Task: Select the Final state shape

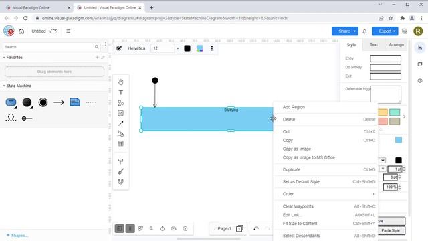Action: click(x=43, y=102)
